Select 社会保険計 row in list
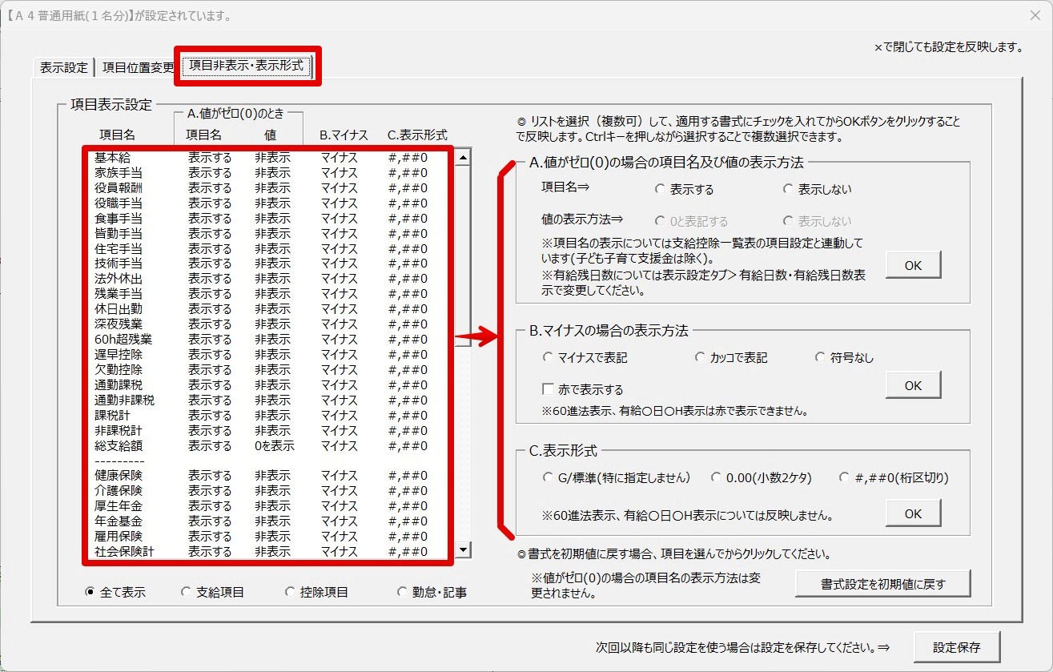Image resolution: width=1053 pixels, height=672 pixels. 270,552
